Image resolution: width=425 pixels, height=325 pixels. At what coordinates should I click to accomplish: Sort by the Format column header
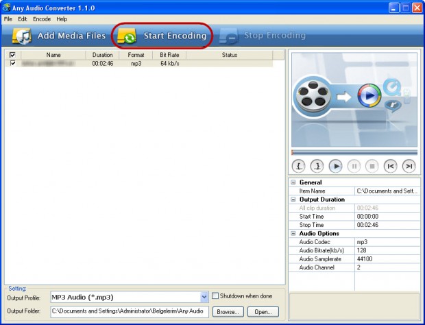point(136,55)
